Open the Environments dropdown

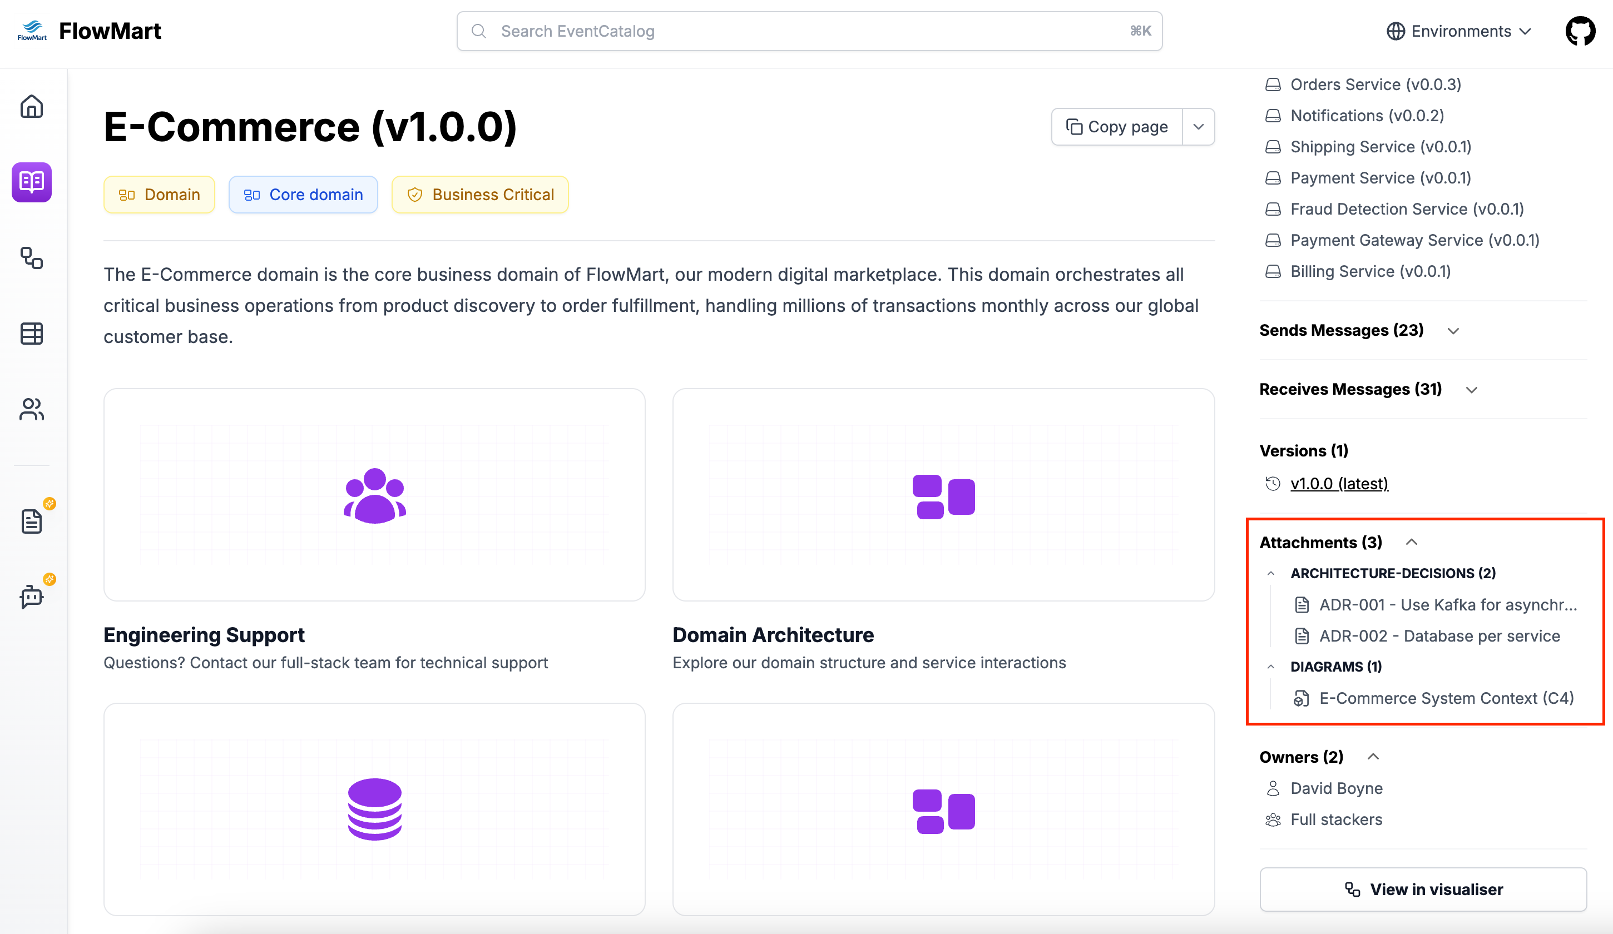(x=1459, y=31)
